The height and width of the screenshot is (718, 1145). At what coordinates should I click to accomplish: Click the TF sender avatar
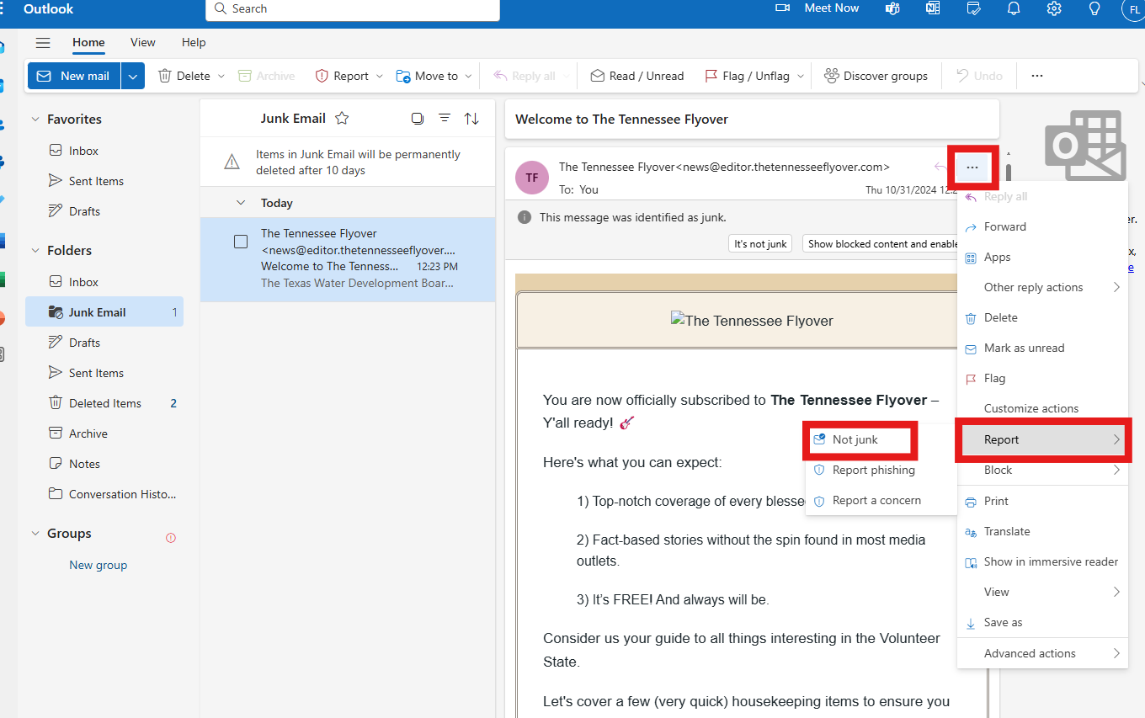click(532, 178)
